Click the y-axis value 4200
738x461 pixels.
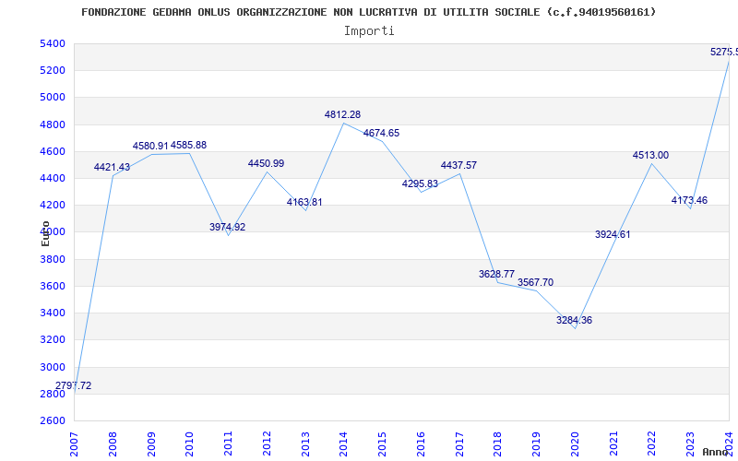[54, 205]
